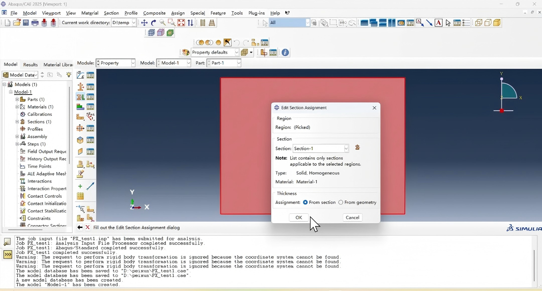Click the Create Section icon in toolbox
The height and width of the screenshot is (291, 542).
[80, 86]
